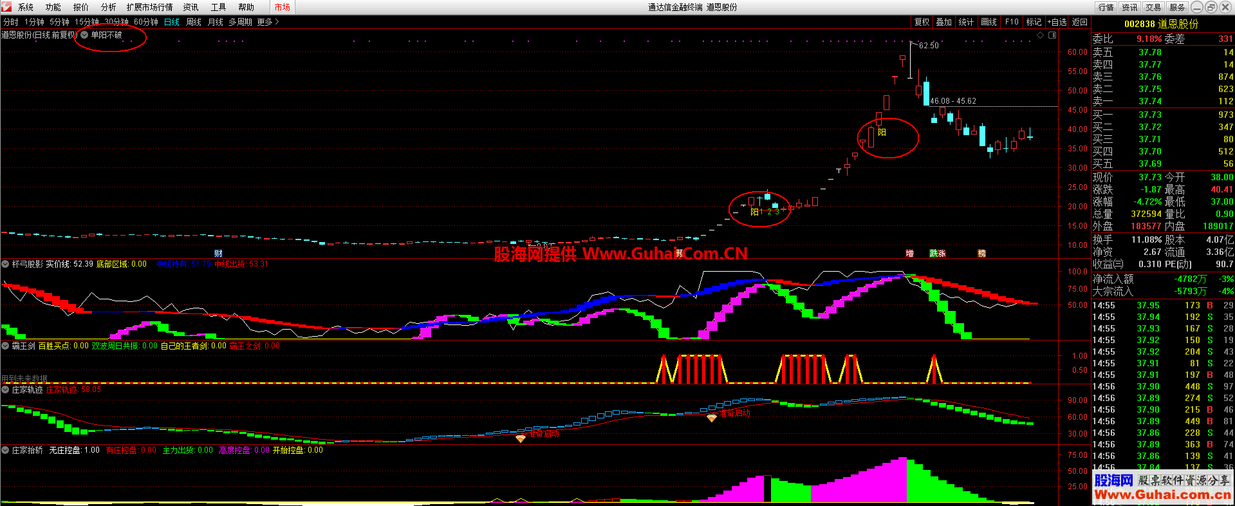Switch to 5分钟 chart period
1235x506 pixels.
click(x=60, y=22)
